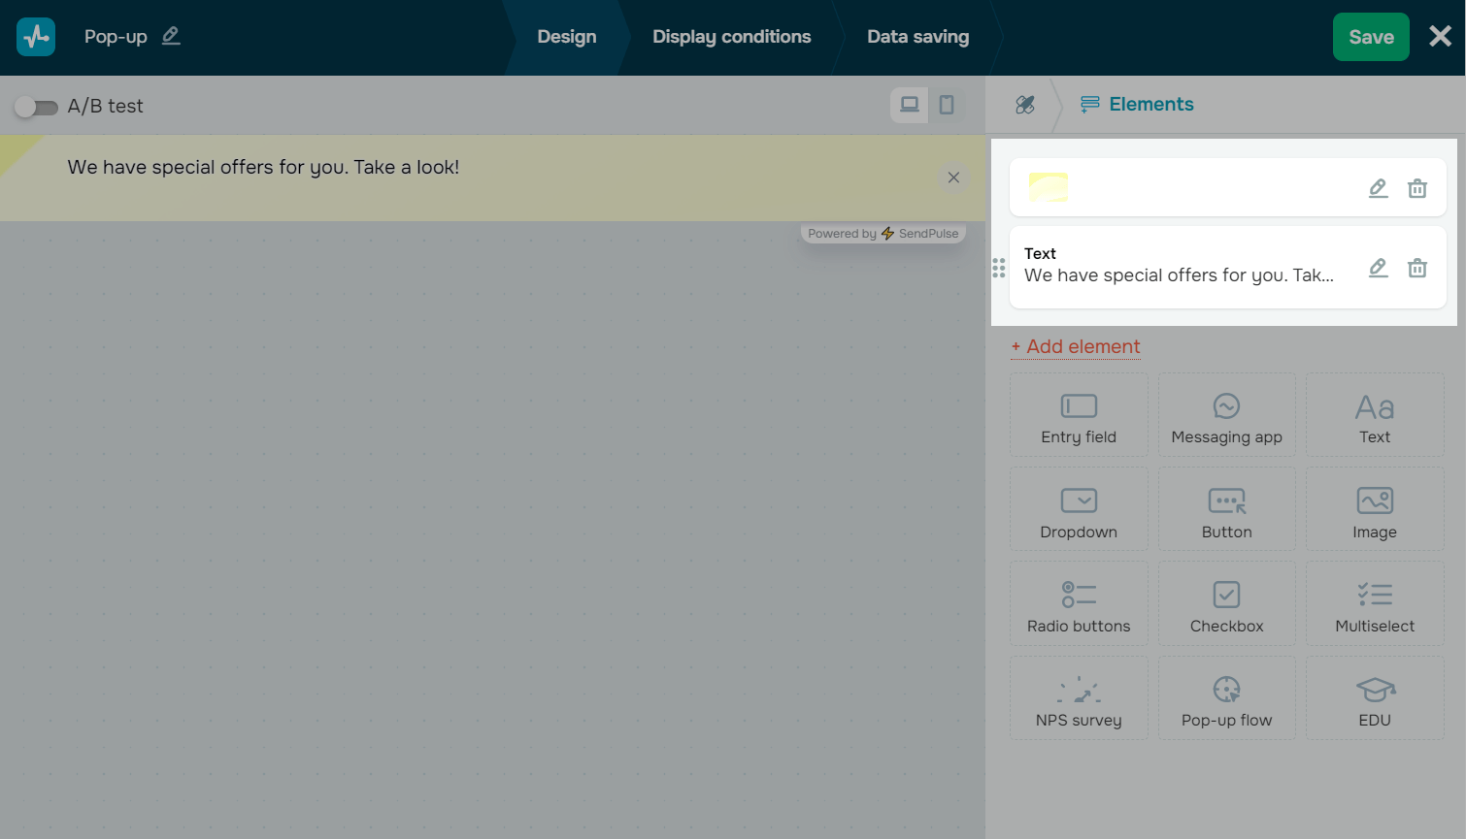Add an EDU element
This screenshot has width=1466, height=839.
coord(1375,698)
